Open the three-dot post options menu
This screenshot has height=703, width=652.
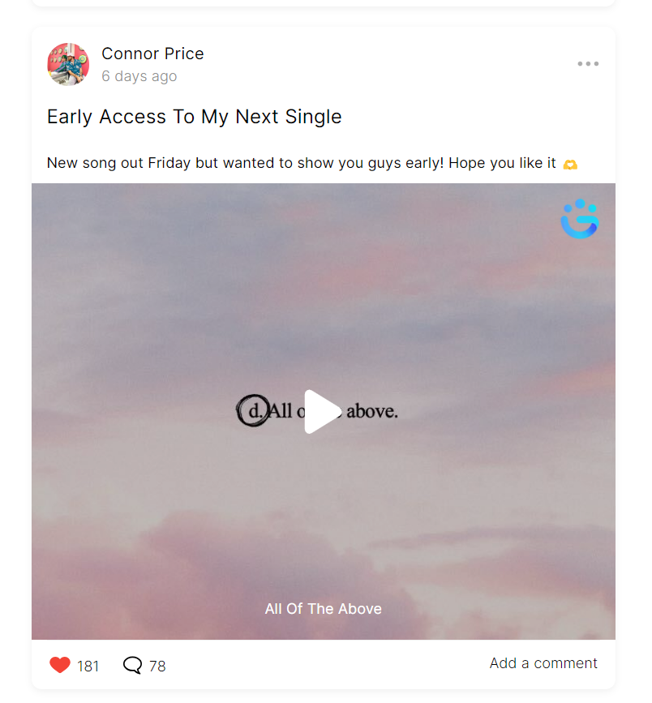588,64
